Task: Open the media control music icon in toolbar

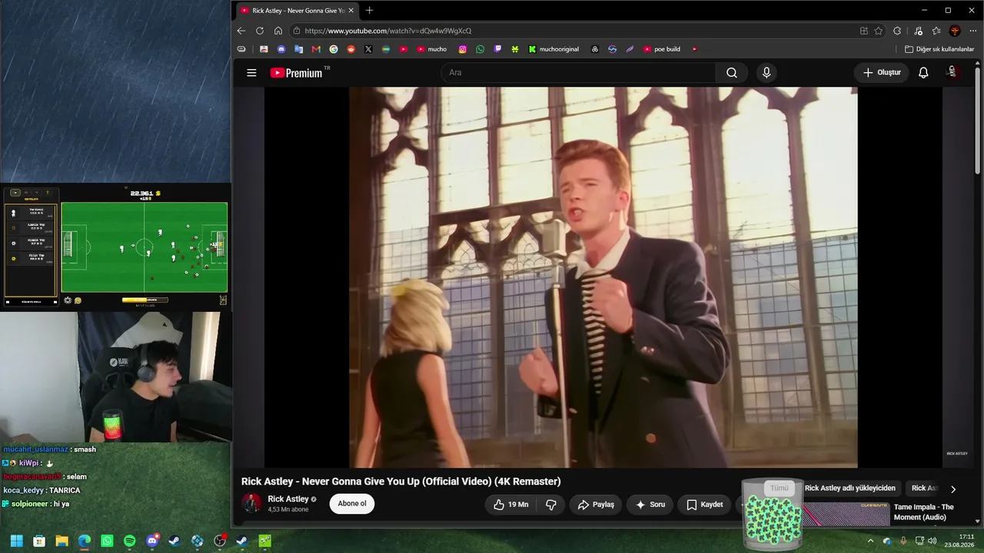Action: (x=918, y=31)
